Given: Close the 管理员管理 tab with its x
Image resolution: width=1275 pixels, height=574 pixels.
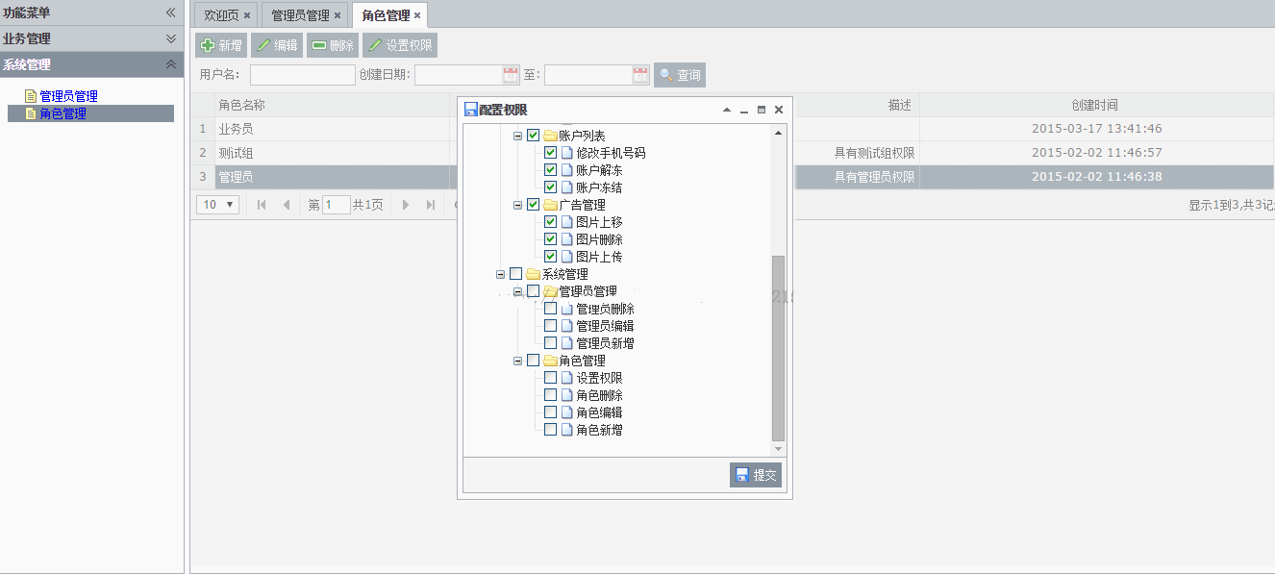Looking at the screenshot, I should tap(337, 15).
